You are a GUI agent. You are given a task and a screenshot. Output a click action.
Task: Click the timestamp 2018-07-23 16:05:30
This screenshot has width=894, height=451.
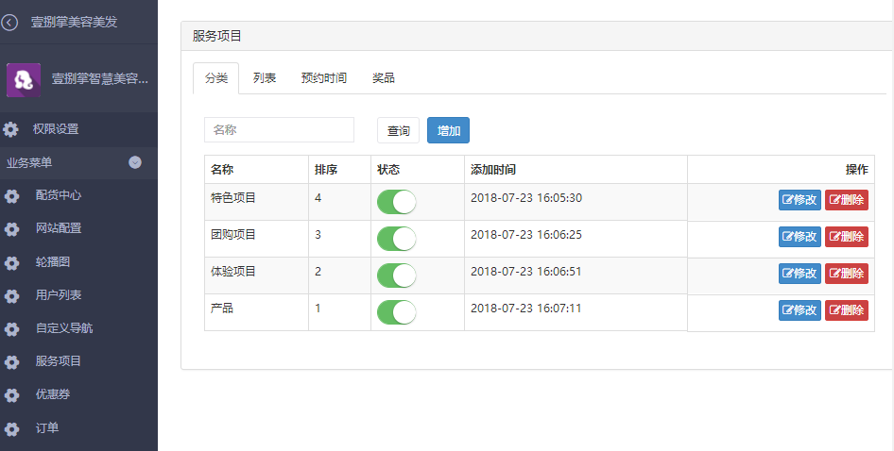coord(526,197)
